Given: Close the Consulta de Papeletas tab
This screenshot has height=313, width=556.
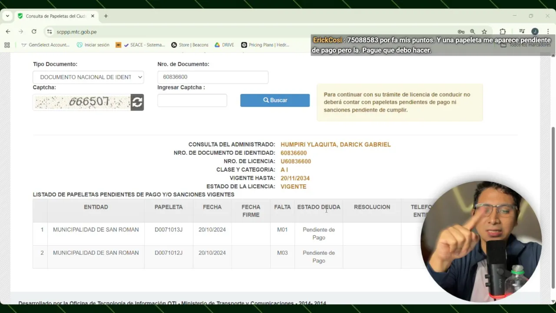Looking at the screenshot, I should [93, 16].
